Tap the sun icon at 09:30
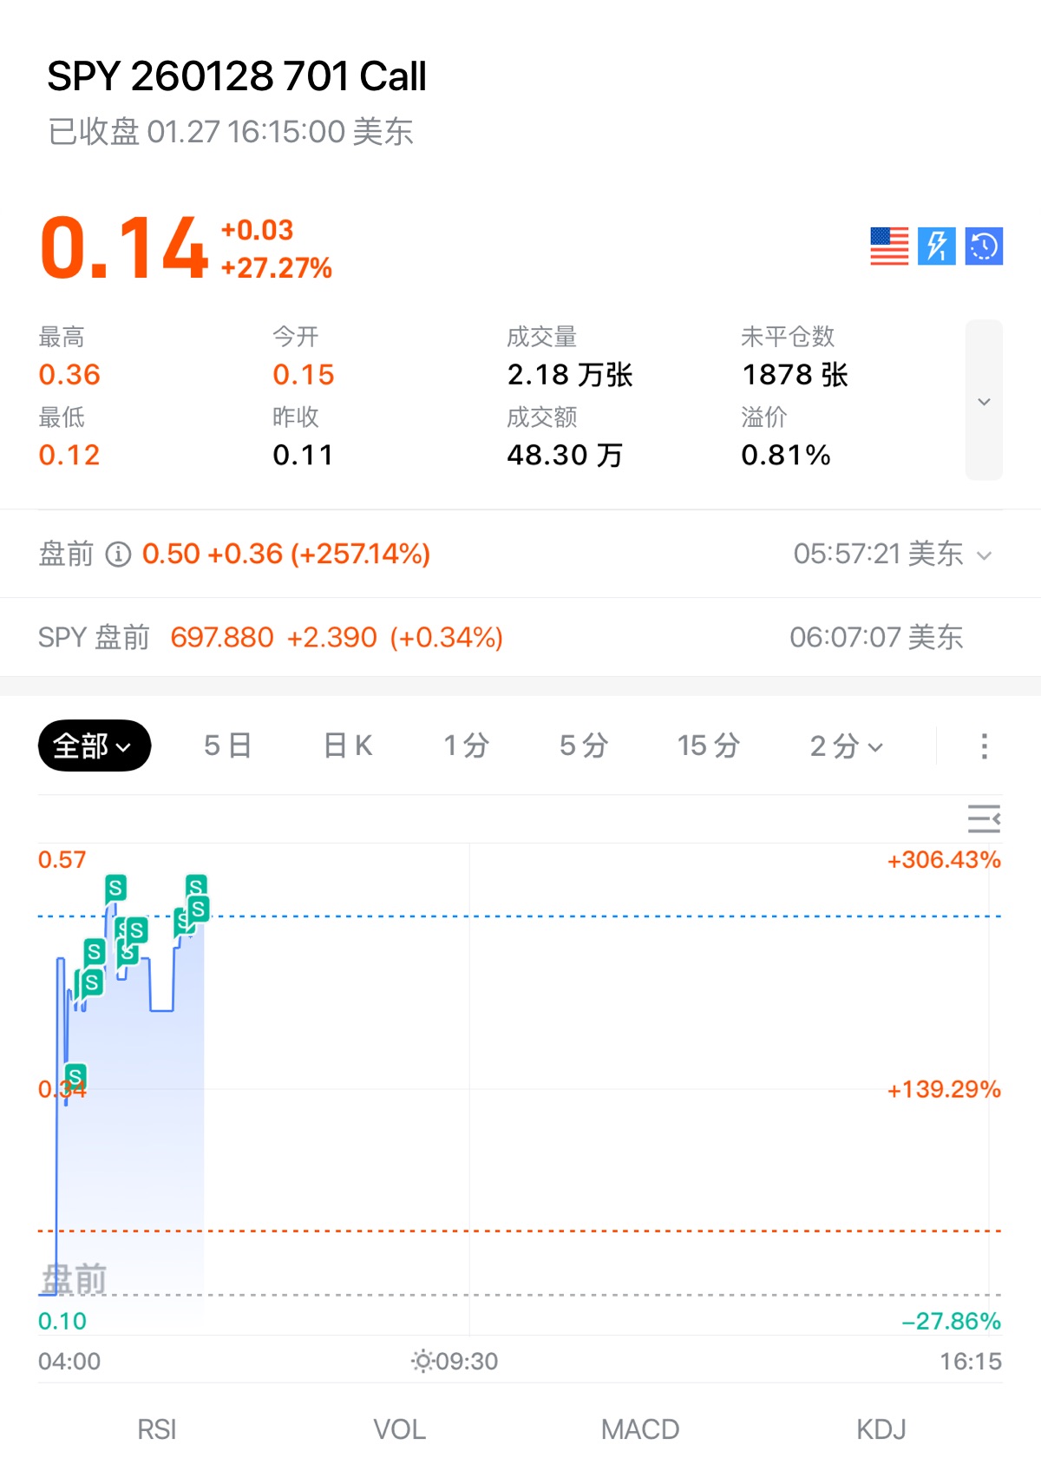 [422, 1361]
